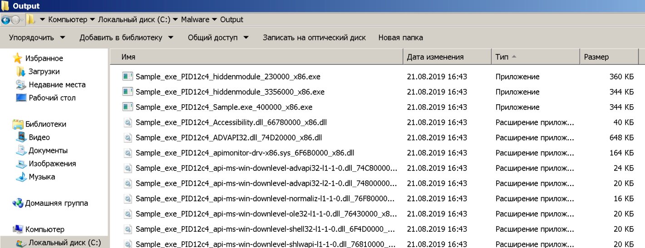Click the Homegroup icon in sidebar
Image resolution: width=645 pixels, height=248 pixels.
(18, 204)
